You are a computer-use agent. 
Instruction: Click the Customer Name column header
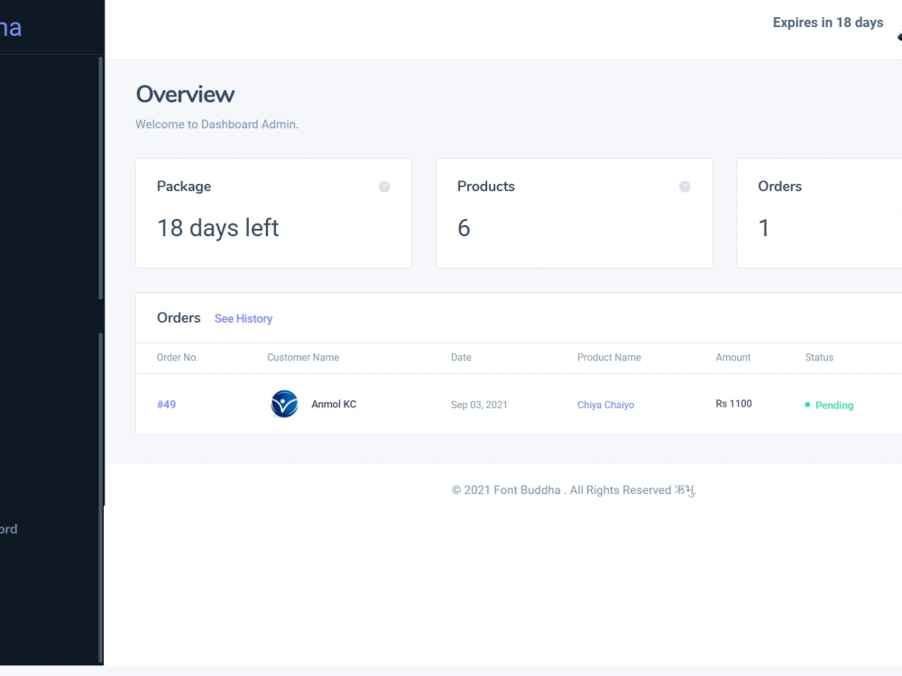coord(303,358)
